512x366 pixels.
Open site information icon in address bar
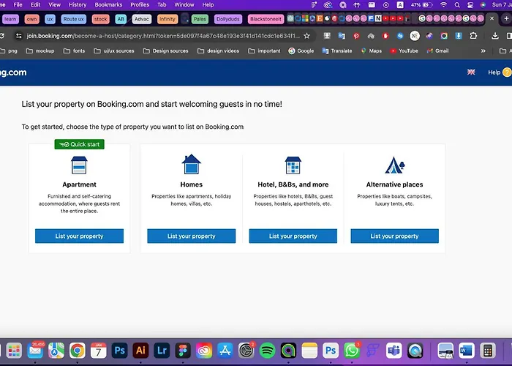click(18, 36)
